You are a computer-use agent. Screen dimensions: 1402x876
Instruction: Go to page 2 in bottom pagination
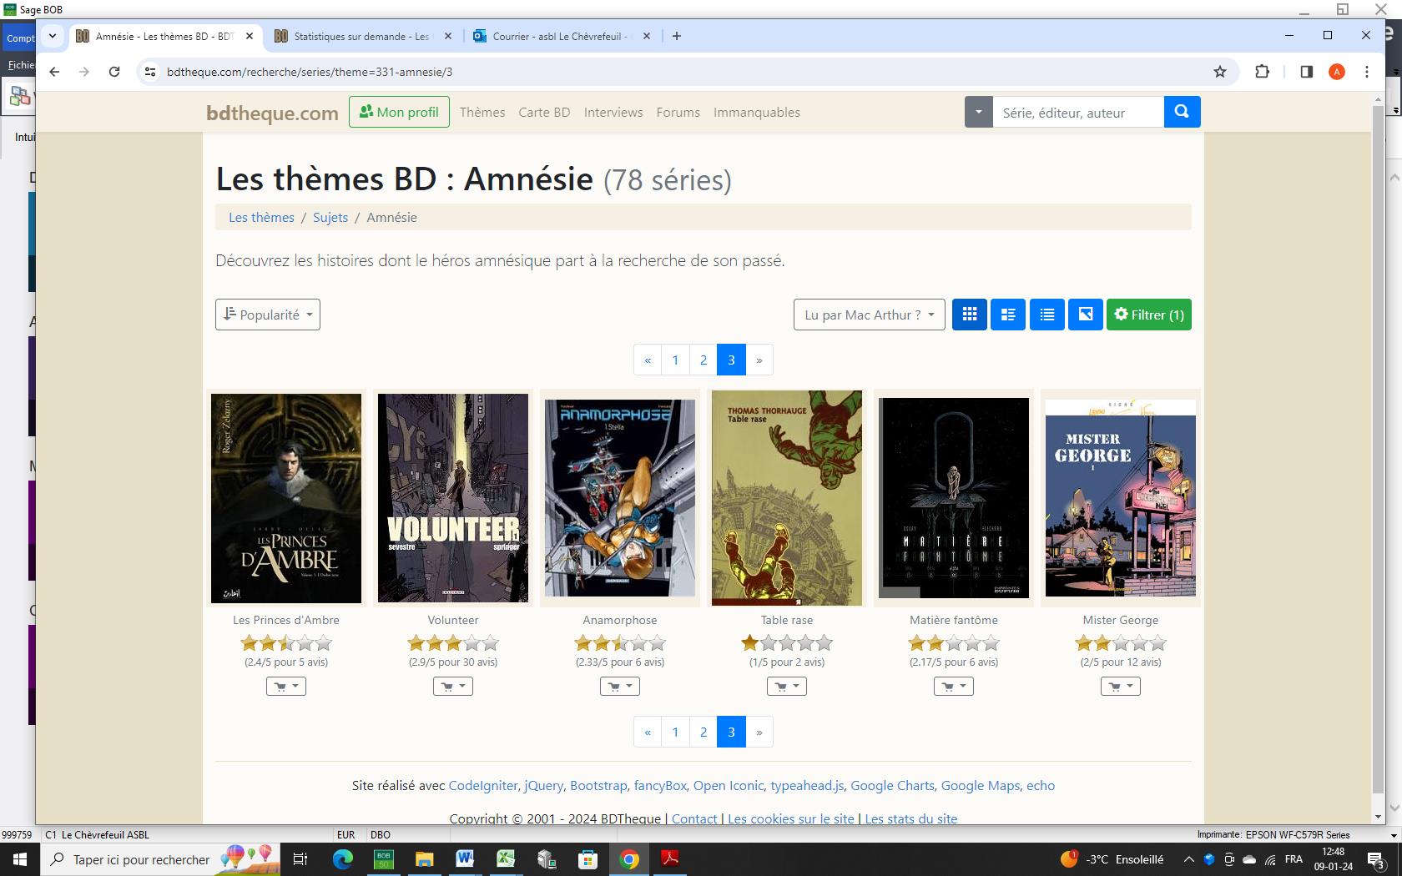pyautogui.click(x=704, y=732)
